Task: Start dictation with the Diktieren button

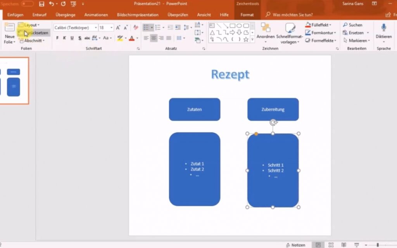Action: click(384, 33)
